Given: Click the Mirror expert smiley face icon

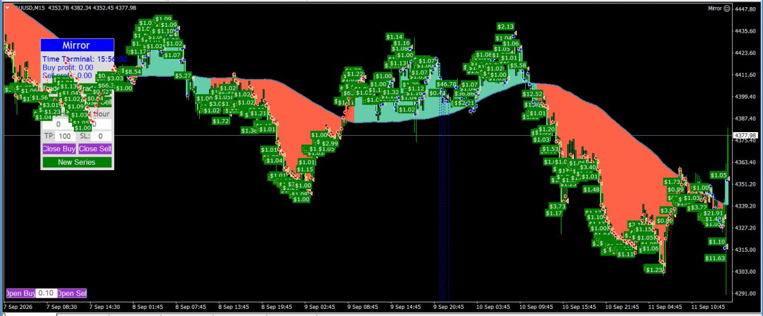Looking at the screenshot, I should pyautogui.click(x=727, y=8).
